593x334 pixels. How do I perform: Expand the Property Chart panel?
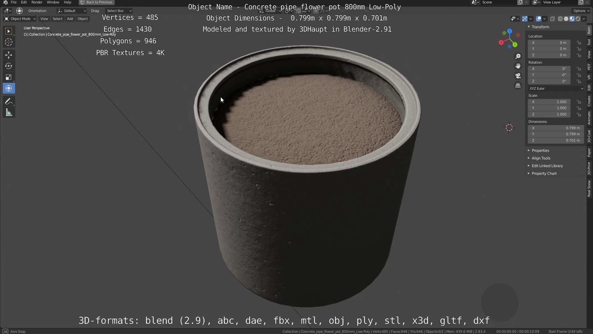[x=544, y=173]
